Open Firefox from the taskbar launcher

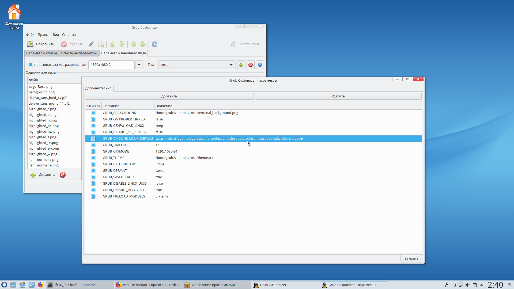(x=40, y=285)
